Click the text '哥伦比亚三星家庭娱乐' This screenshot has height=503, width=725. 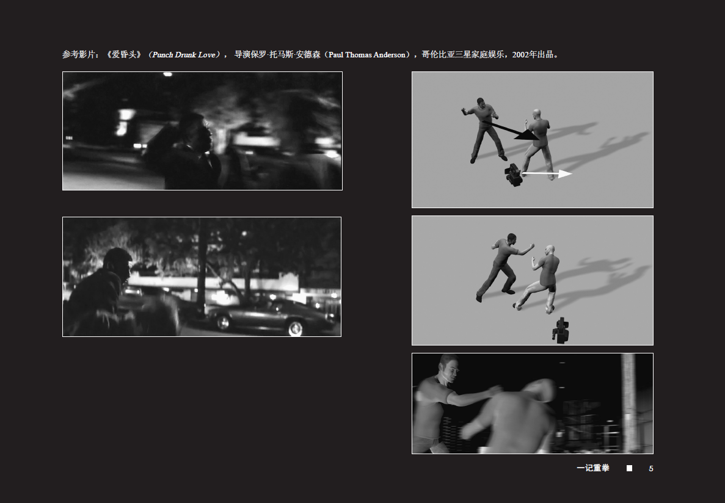click(x=463, y=54)
